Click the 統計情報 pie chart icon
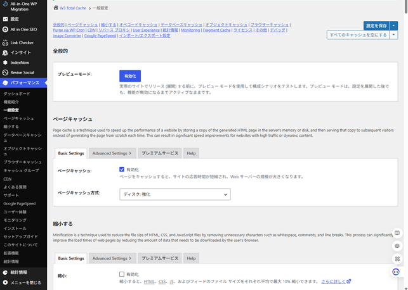The height and width of the screenshot is (290, 408). click(5, 272)
